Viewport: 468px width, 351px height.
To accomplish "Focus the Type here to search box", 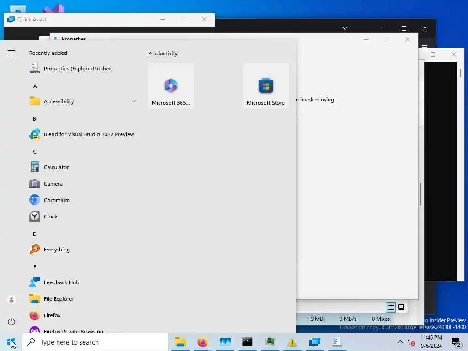I will pos(95,342).
